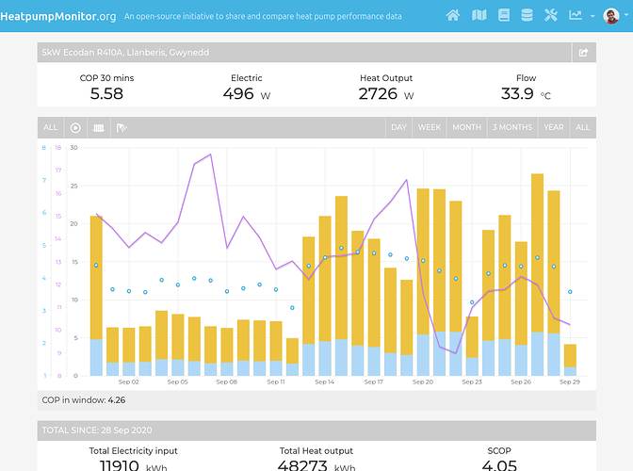Open the home page icon

pos(453,16)
